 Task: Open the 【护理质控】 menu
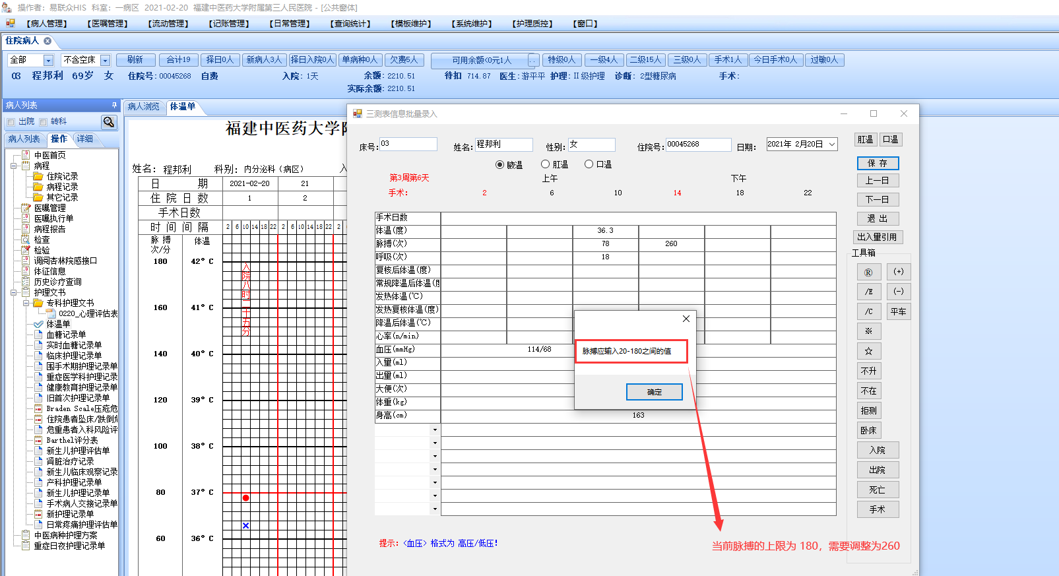pyautogui.click(x=532, y=24)
